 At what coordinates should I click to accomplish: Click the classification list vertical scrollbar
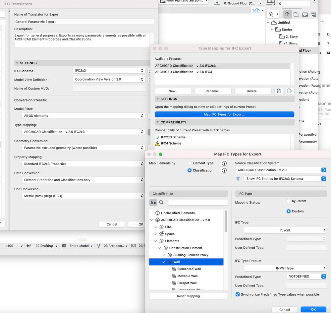coord(226,221)
